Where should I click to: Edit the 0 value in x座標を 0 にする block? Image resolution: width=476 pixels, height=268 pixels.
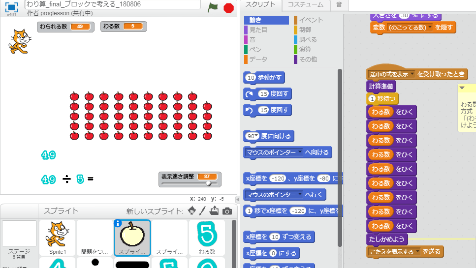tap(273, 253)
